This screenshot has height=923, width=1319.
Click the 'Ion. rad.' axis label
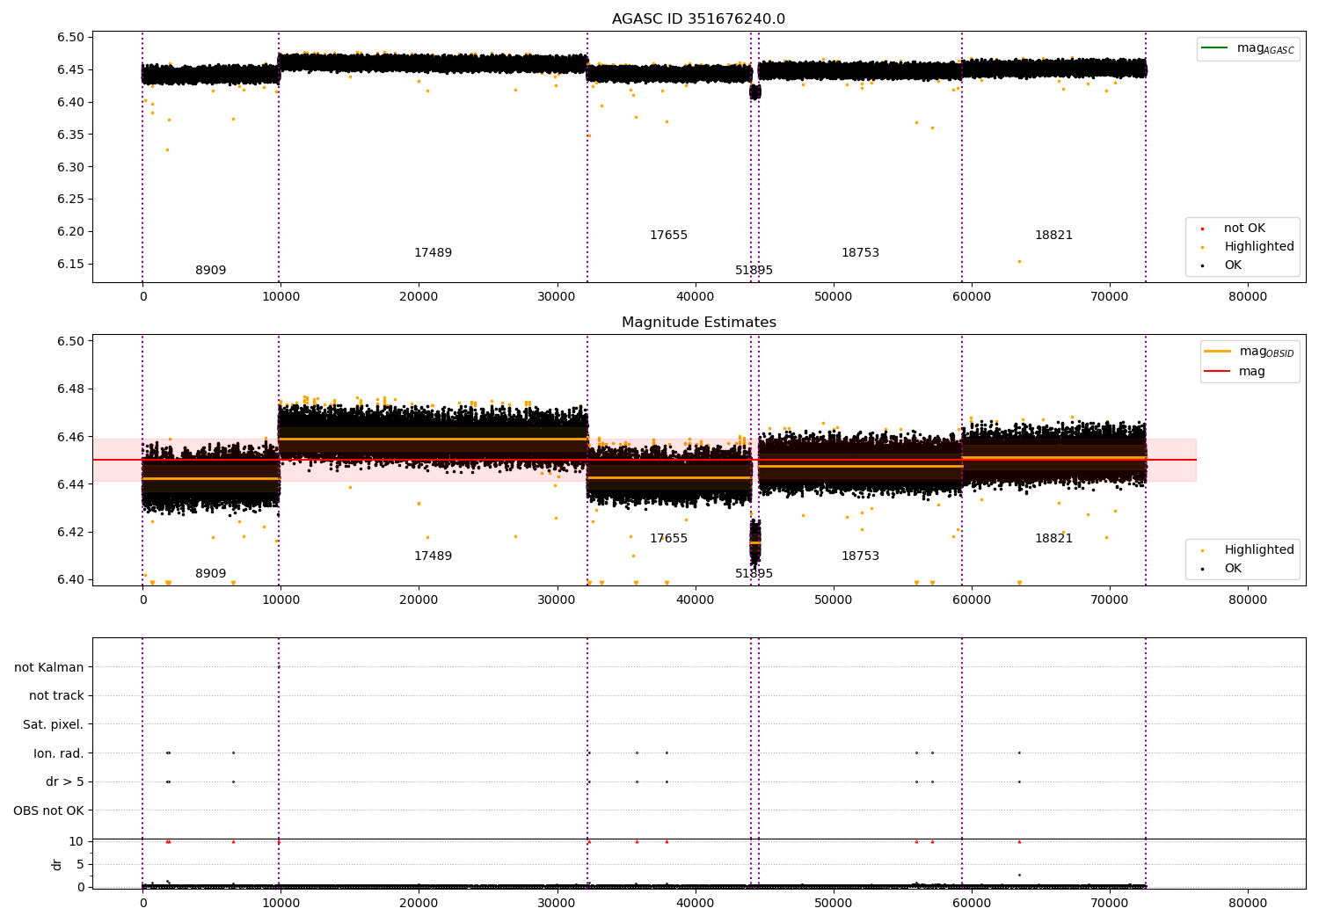pyautogui.click(x=59, y=753)
